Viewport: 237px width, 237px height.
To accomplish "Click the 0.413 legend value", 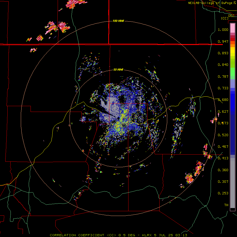I will 223,158.
